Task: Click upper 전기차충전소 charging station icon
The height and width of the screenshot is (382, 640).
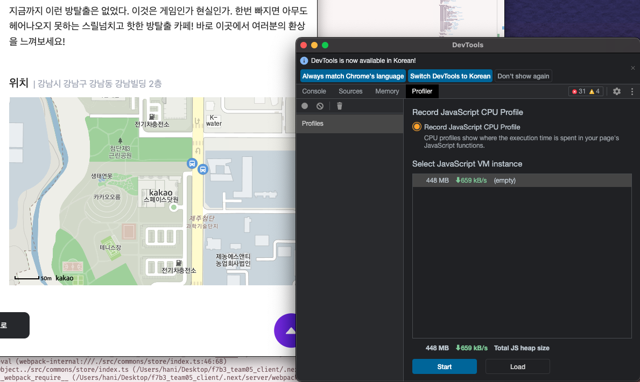Action: click(x=152, y=117)
